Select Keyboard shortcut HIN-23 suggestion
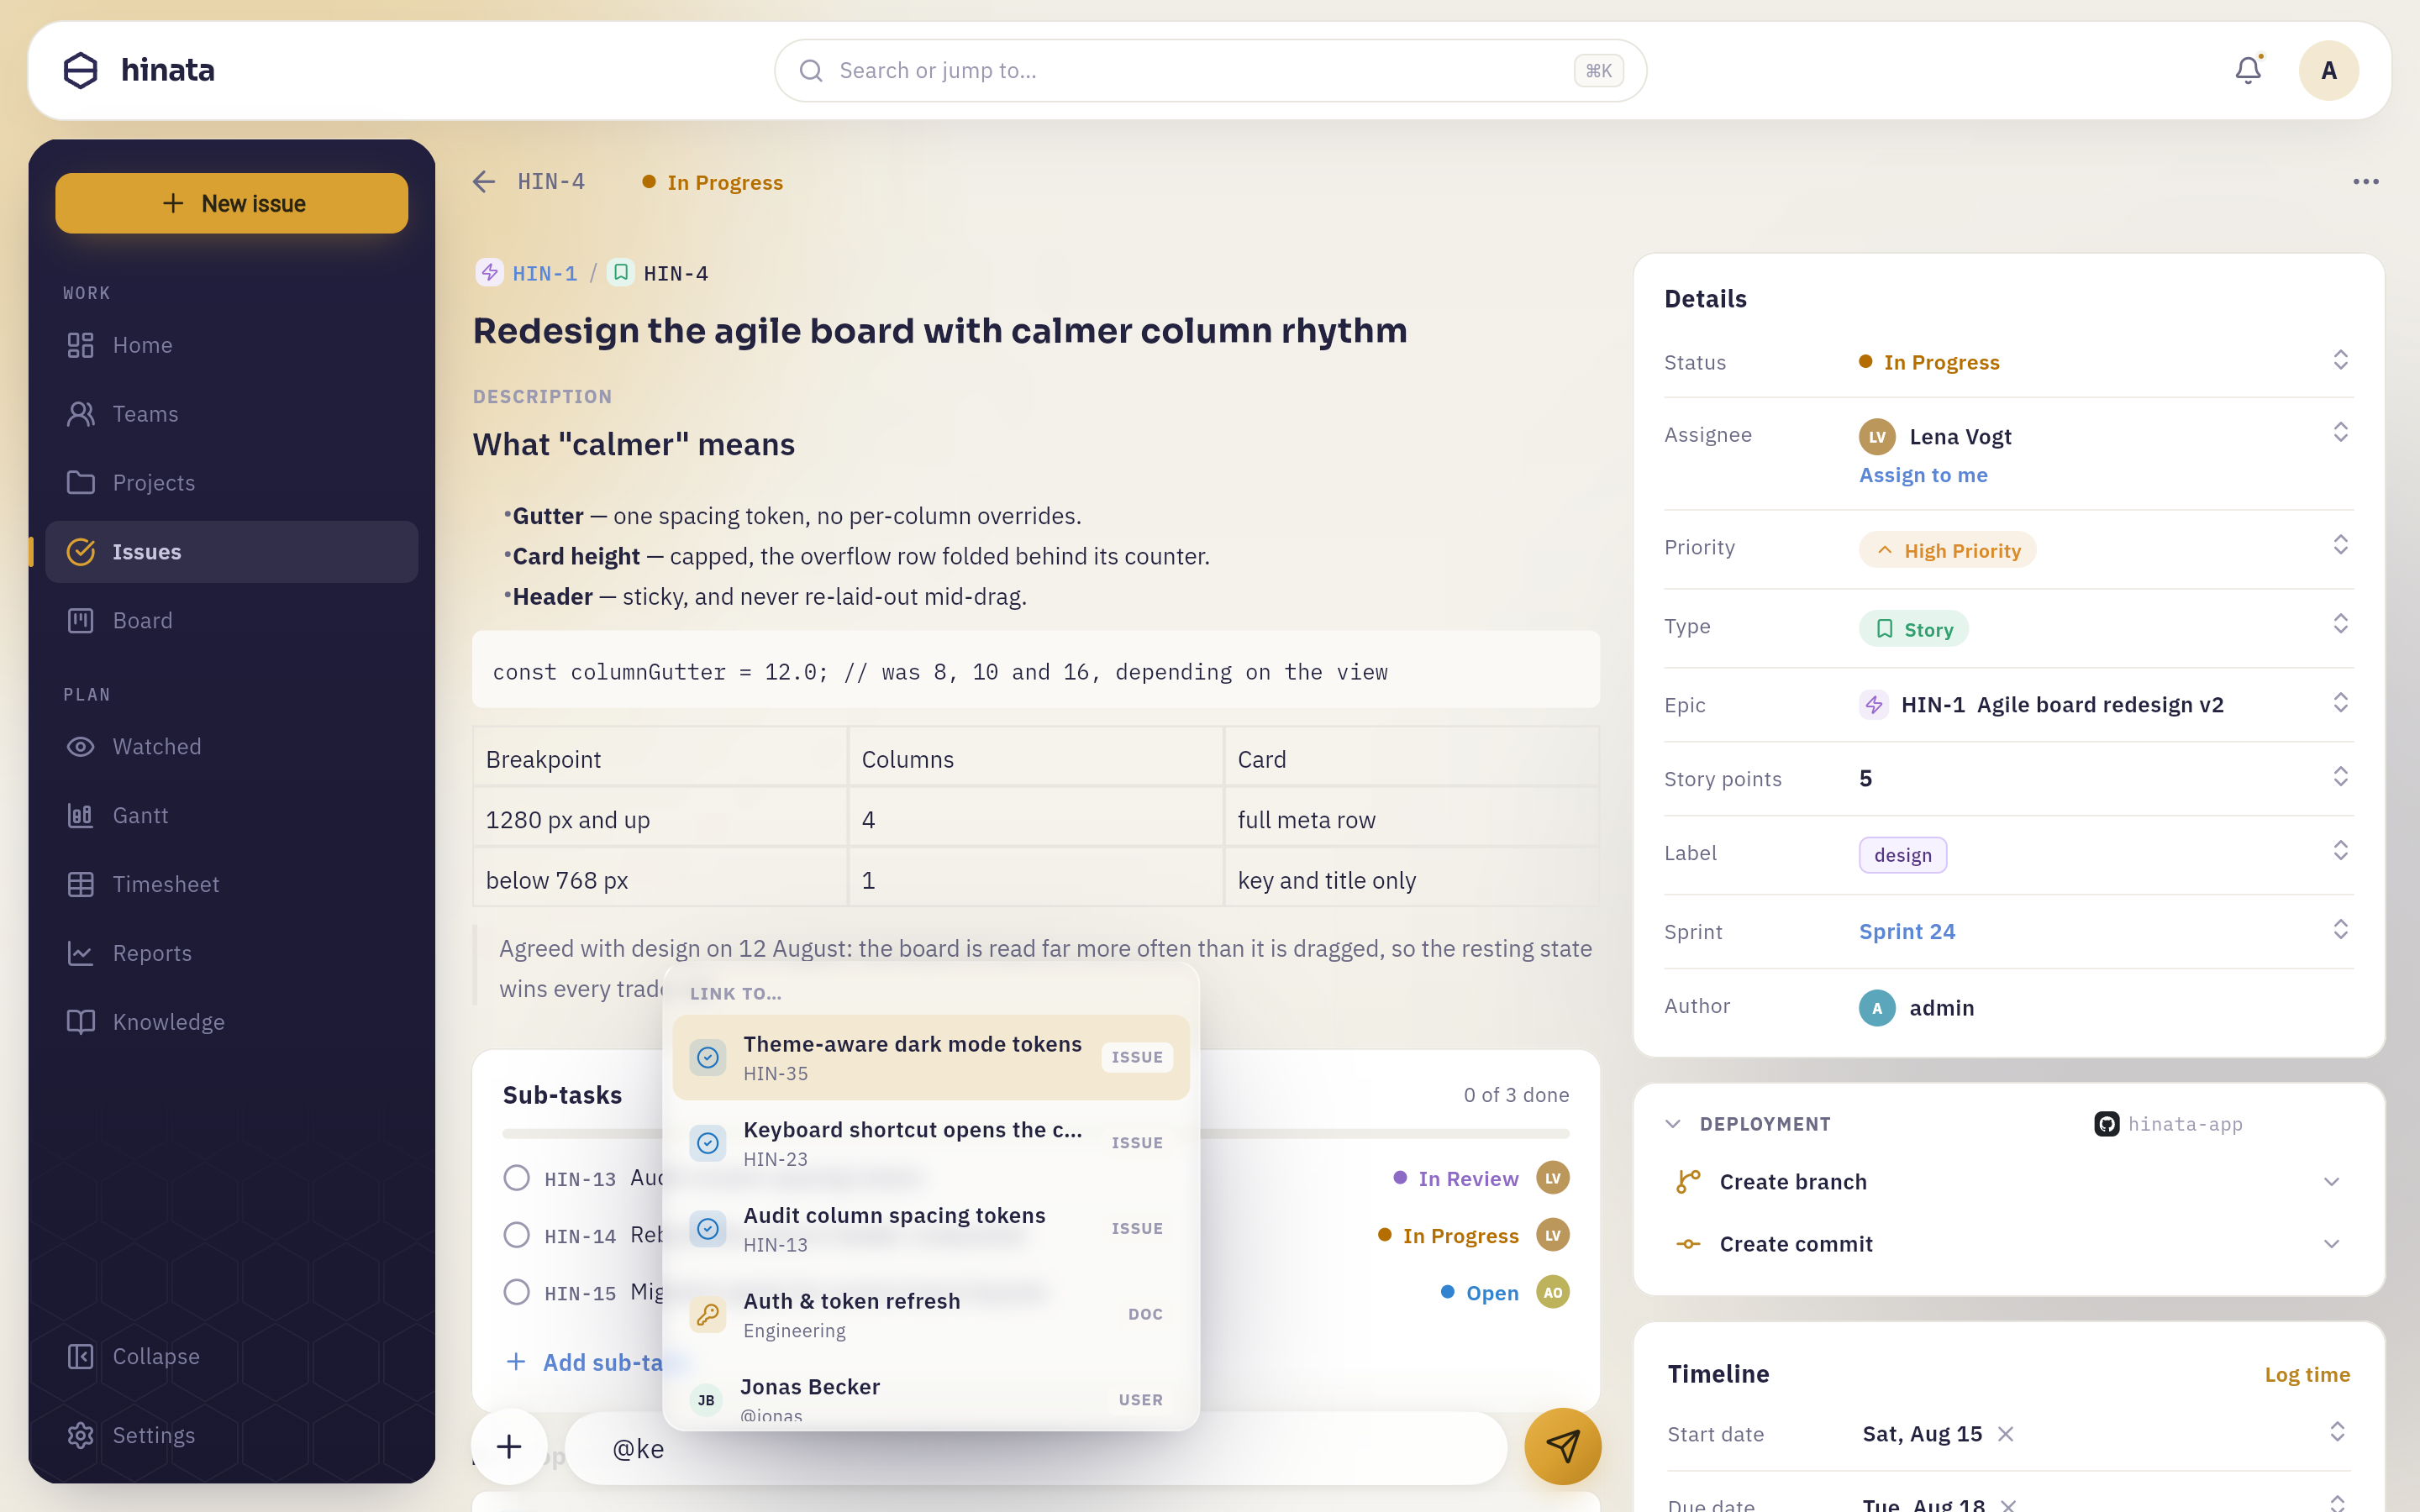The image size is (2420, 1512). [x=931, y=1143]
